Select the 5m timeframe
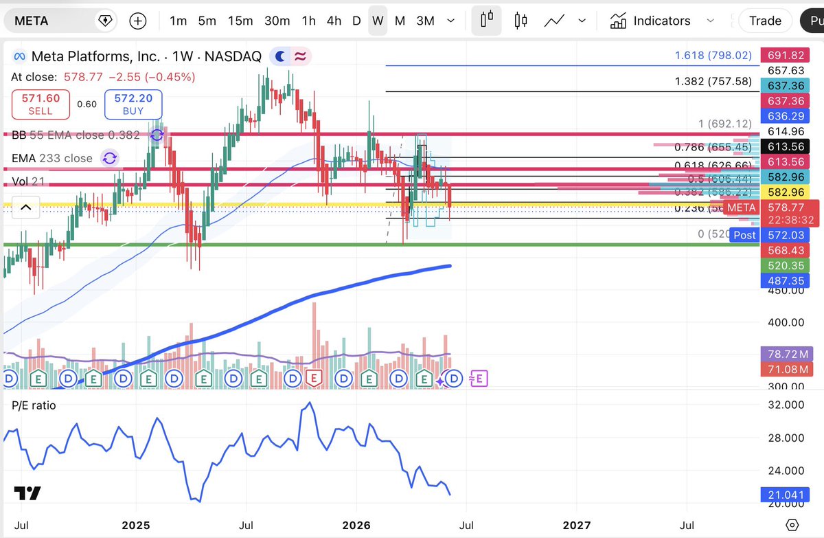 [x=207, y=21]
